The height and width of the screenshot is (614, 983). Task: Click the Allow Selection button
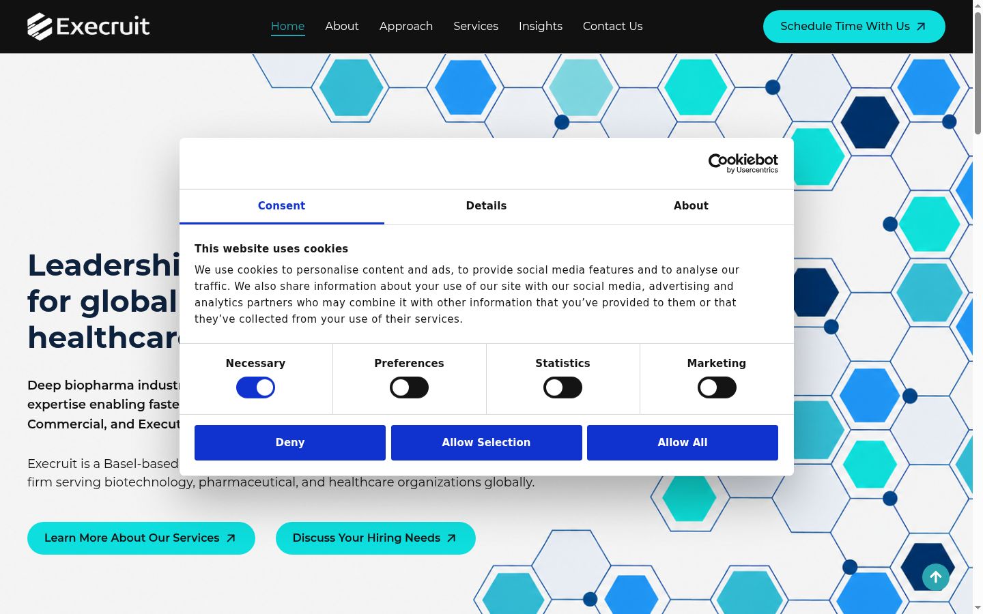486,443
